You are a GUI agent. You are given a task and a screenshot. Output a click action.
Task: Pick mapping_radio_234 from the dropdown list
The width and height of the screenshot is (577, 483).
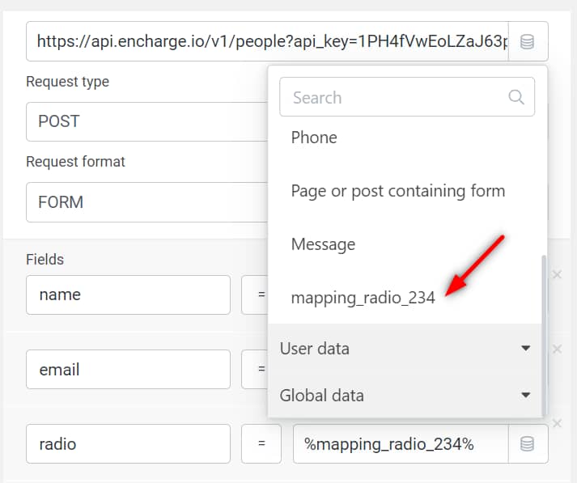(363, 298)
